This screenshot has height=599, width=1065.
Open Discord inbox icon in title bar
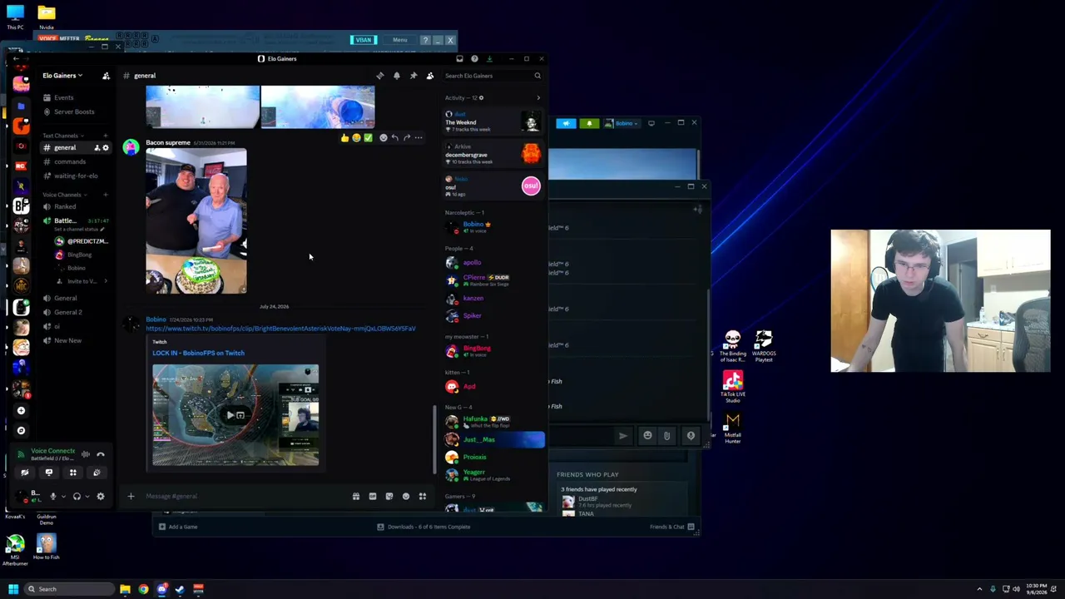pyautogui.click(x=459, y=58)
